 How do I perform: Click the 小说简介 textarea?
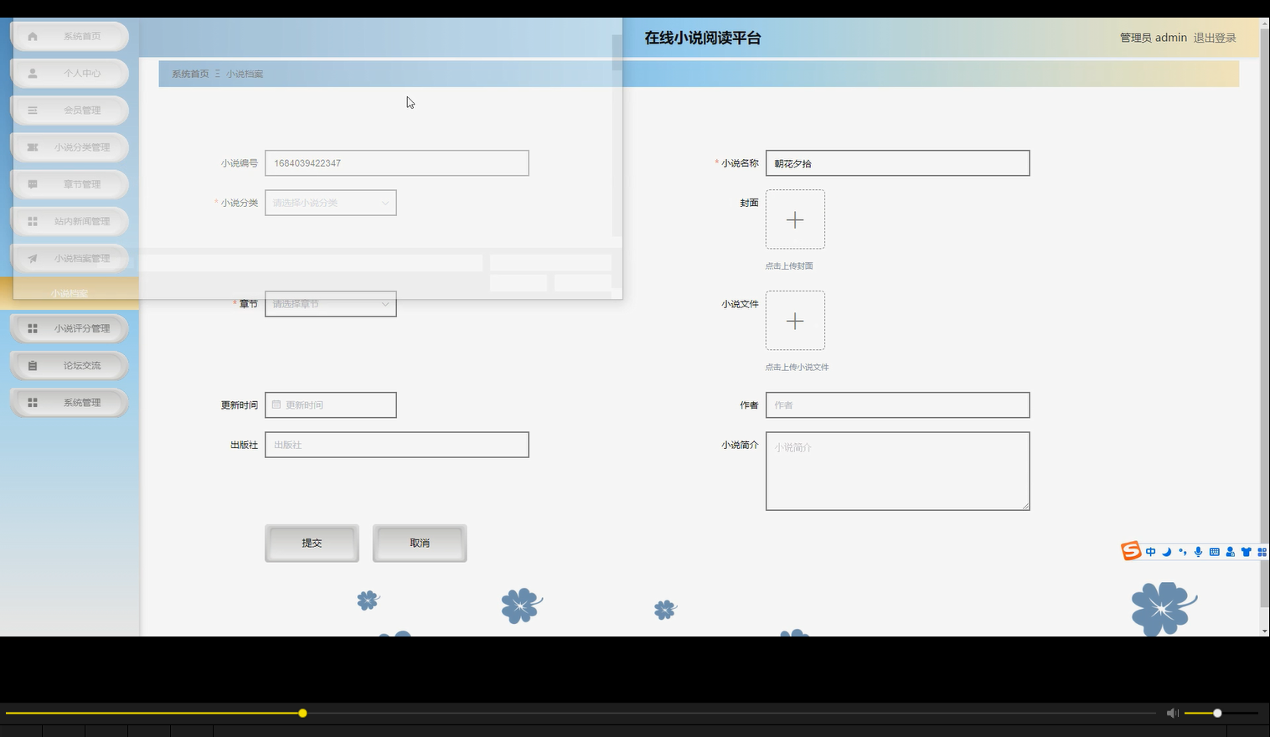click(897, 471)
